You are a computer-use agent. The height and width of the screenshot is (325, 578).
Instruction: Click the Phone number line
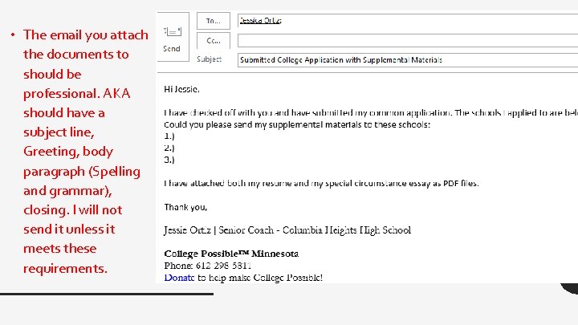[x=208, y=266]
